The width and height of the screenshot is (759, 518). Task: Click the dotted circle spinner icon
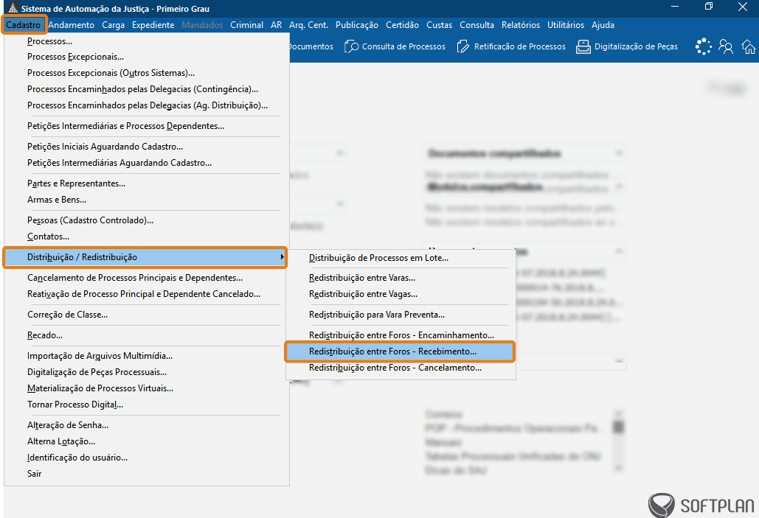704,46
